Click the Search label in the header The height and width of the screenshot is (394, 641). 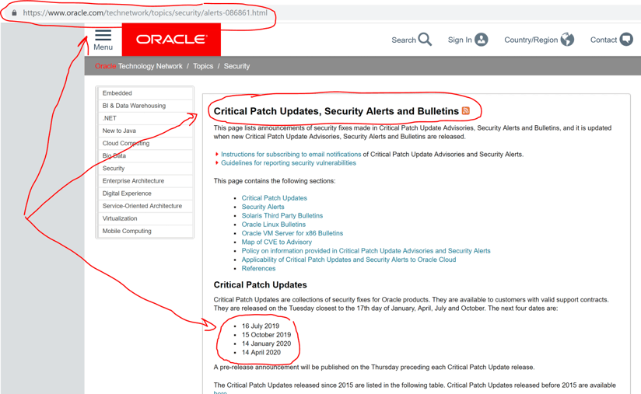(x=404, y=40)
